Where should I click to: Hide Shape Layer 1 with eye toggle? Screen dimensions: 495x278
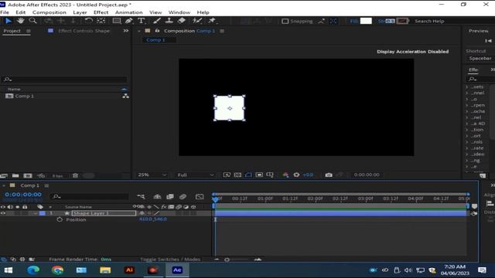[3, 213]
